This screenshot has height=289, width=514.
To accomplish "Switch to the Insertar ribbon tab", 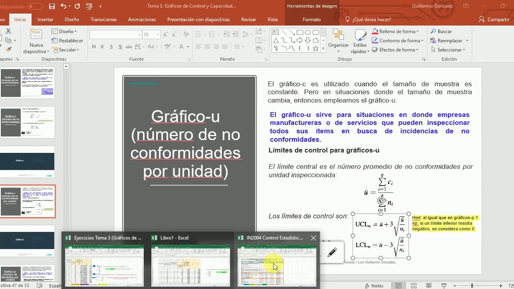I will pyautogui.click(x=45, y=19).
